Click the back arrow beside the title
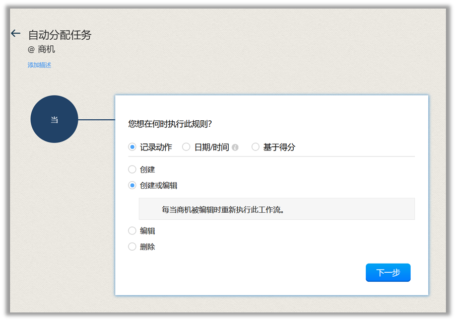 [x=16, y=34]
